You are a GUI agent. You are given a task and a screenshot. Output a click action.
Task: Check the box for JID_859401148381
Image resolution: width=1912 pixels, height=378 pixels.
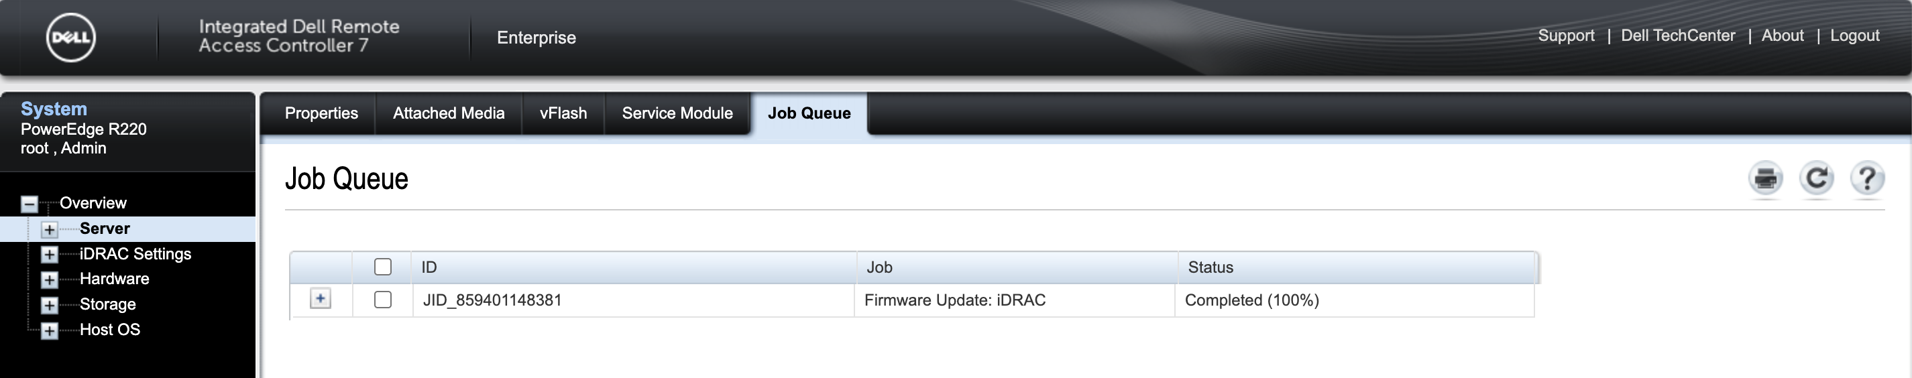pyautogui.click(x=383, y=300)
